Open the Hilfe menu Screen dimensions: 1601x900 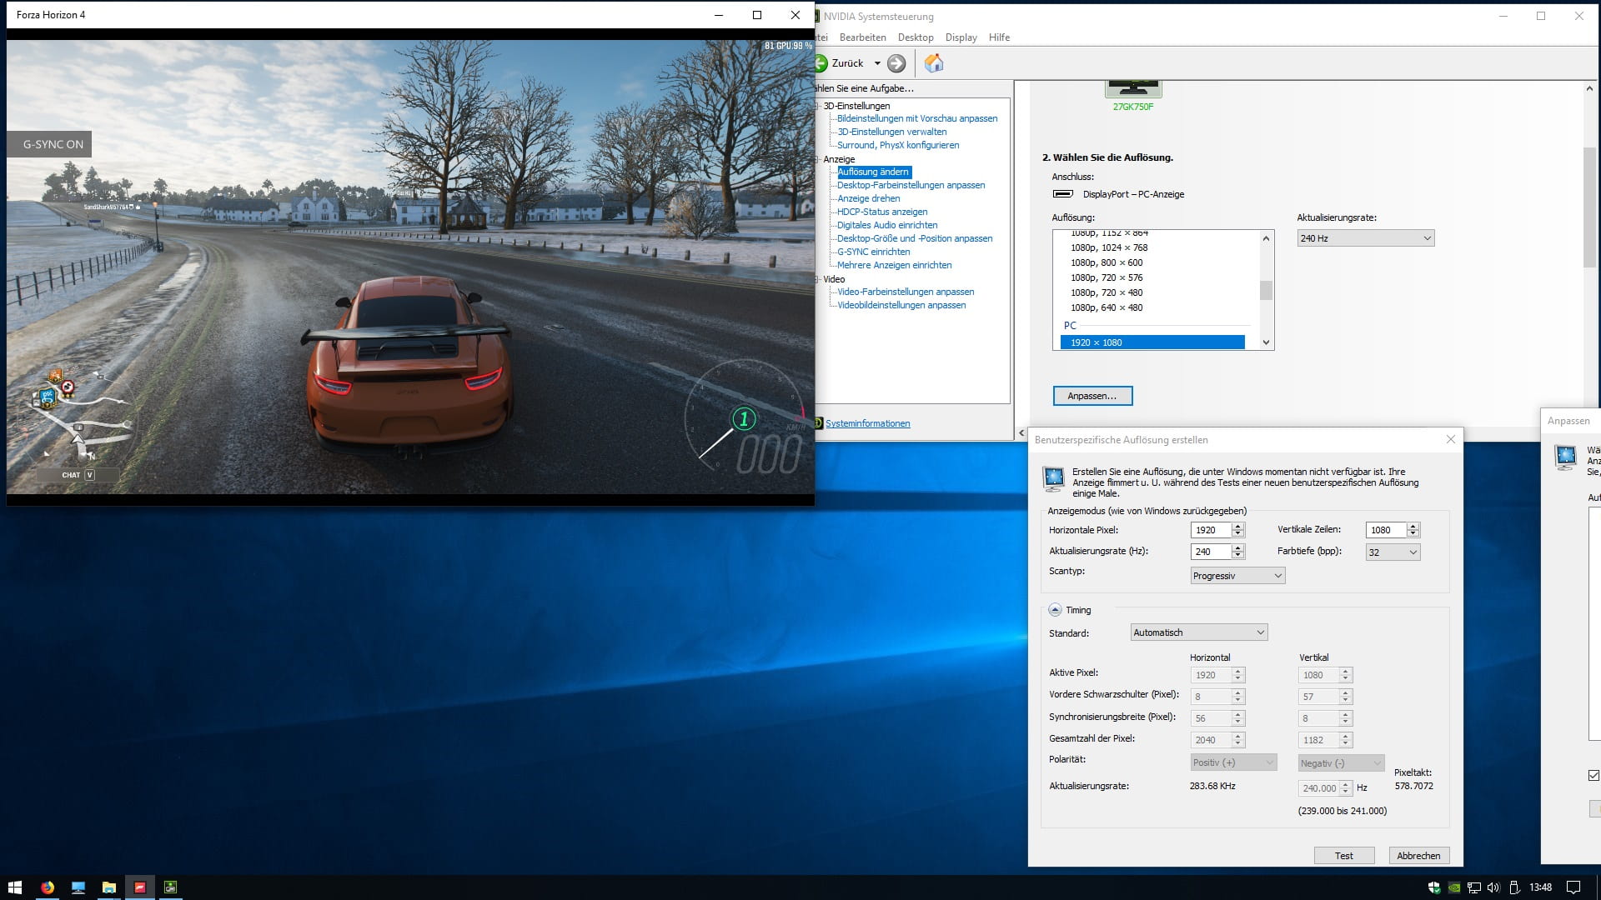point(999,37)
